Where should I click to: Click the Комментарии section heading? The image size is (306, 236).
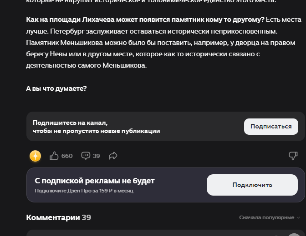pyautogui.click(x=53, y=217)
